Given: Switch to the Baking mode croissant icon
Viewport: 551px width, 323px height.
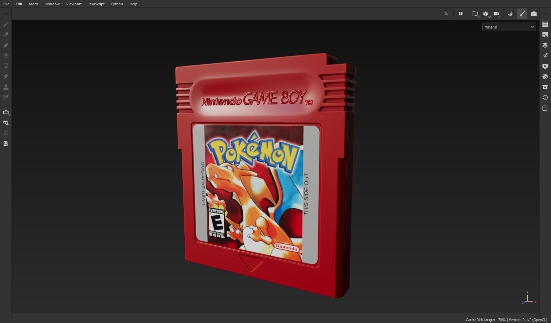Looking at the screenshot, I should 510,14.
